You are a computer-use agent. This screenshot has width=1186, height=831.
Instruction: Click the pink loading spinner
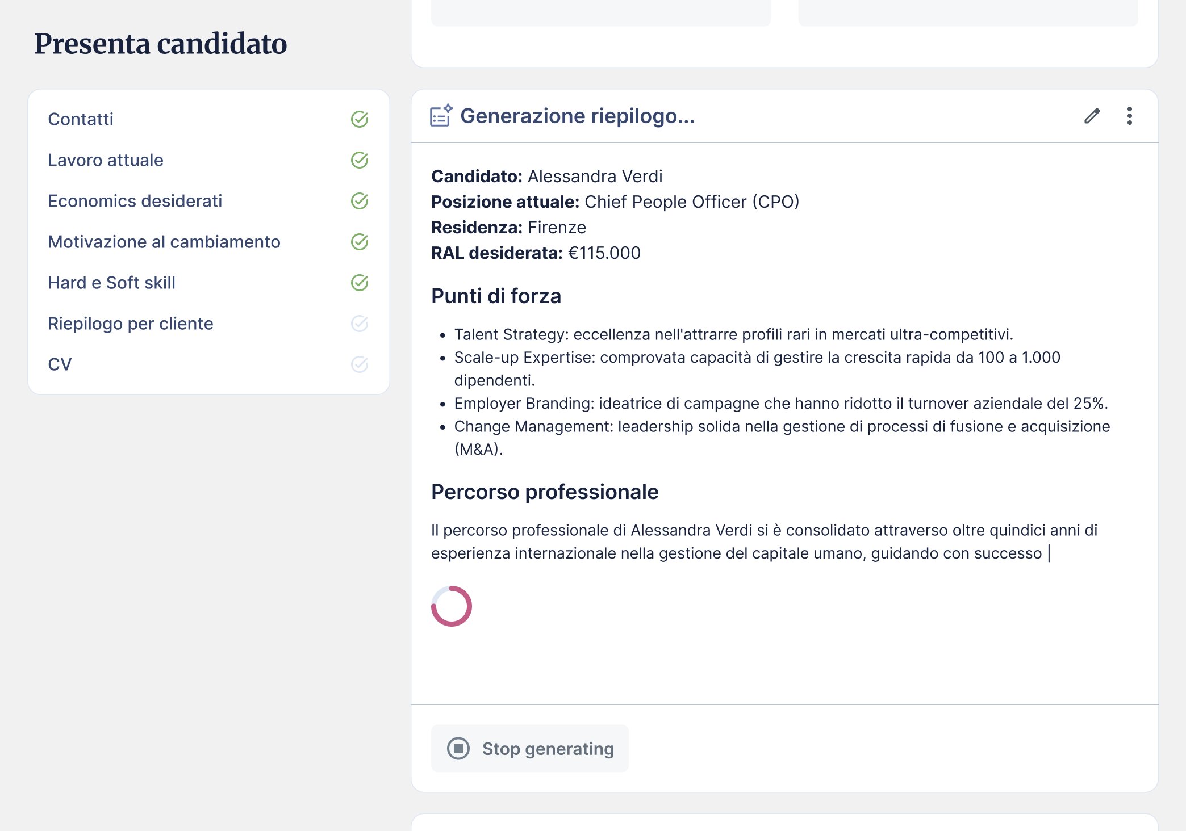click(x=452, y=606)
